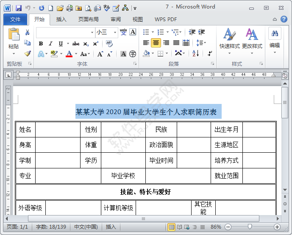Open the 文件 tab

click(x=15, y=19)
